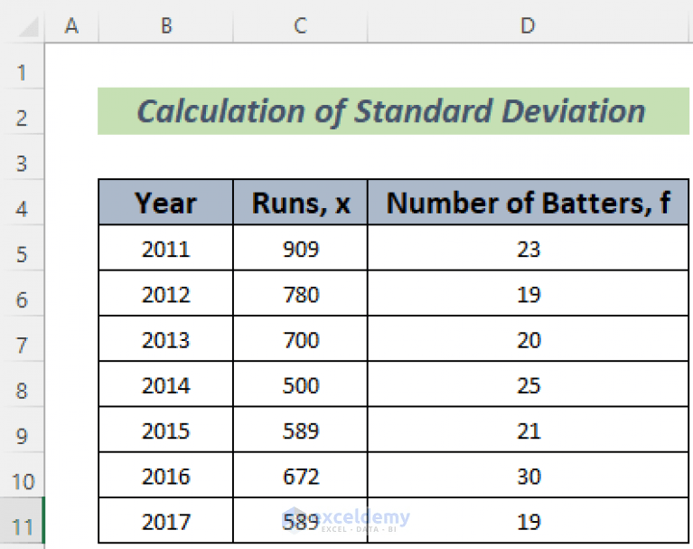Select column A header

tap(71, 25)
